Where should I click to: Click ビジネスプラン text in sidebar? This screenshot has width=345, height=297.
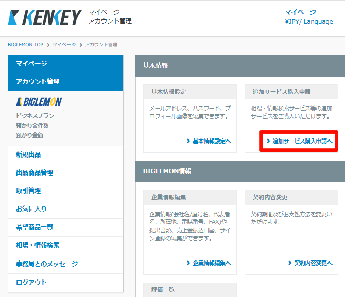(x=35, y=116)
